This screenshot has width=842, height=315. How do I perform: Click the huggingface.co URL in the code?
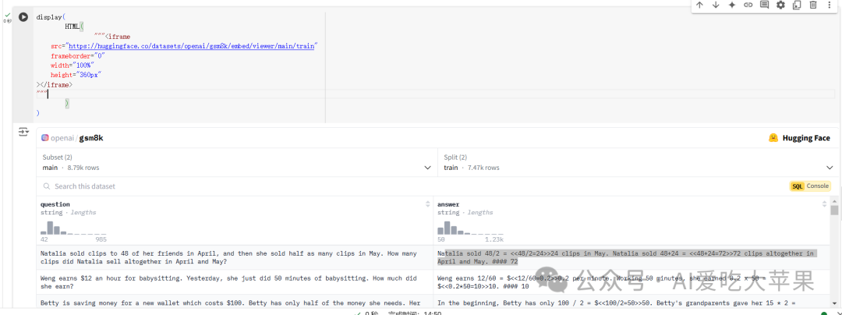point(191,46)
